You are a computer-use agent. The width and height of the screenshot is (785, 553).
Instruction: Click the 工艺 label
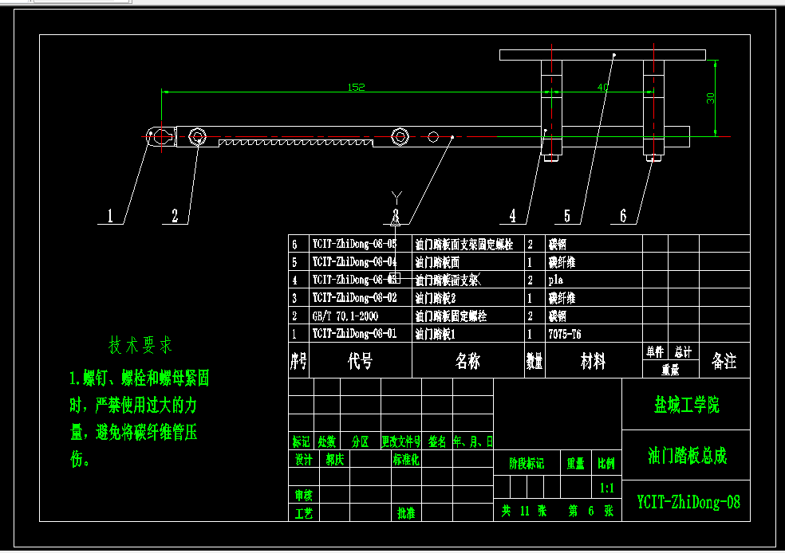click(x=304, y=513)
